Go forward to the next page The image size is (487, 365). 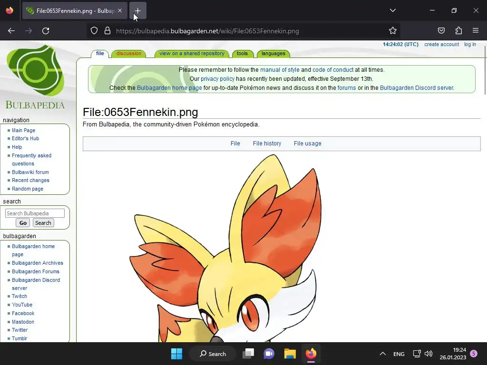[x=29, y=31]
